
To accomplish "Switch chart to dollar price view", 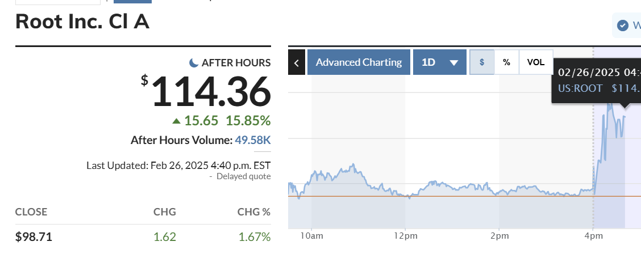I will 482,62.
